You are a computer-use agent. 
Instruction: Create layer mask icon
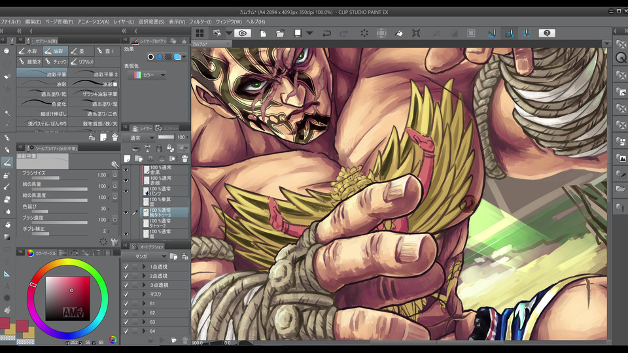coord(173,158)
